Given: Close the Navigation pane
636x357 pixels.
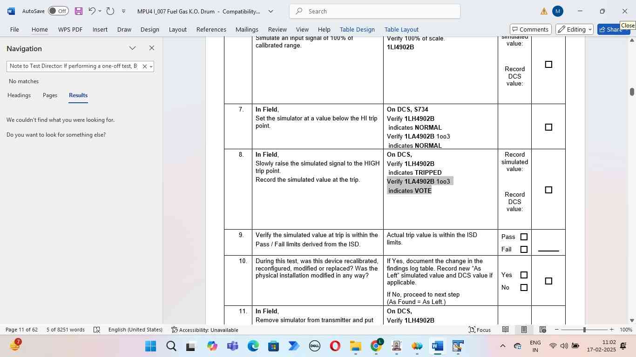Looking at the screenshot, I should 151,48.
